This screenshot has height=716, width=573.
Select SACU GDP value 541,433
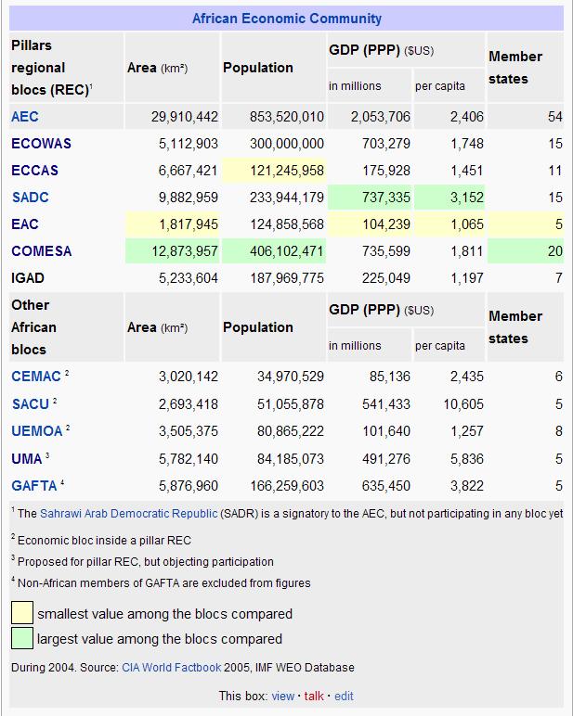tap(386, 404)
